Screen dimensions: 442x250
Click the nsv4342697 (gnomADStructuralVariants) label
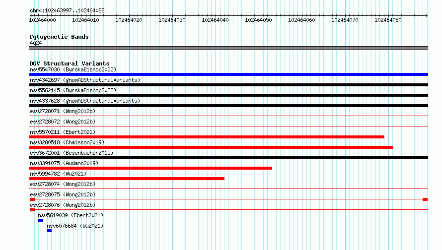coord(85,80)
